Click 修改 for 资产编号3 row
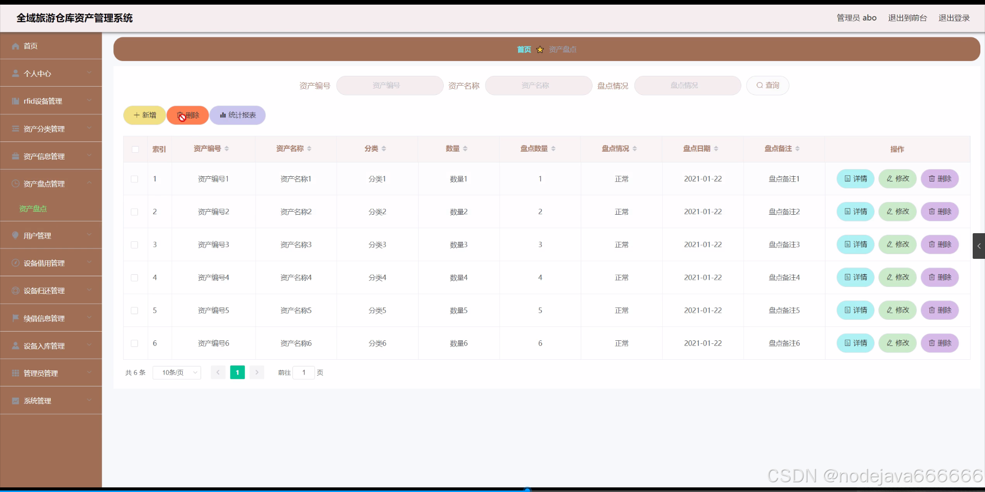This screenshot has width=985, height=492. 898,244
